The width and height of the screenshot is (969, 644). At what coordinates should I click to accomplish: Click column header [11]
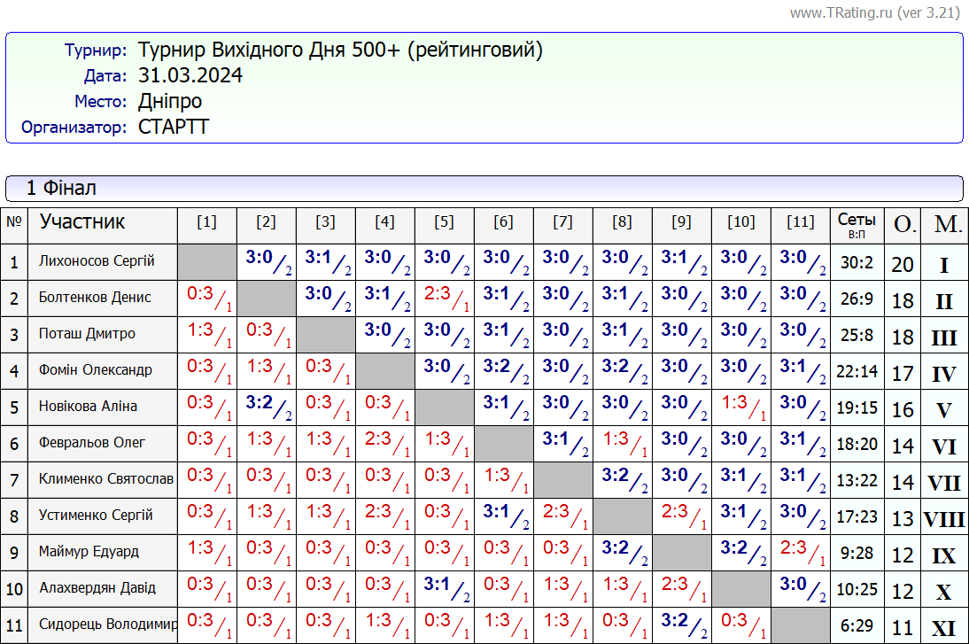pyautogui.click(x=800, y=222)
